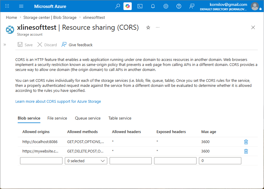This screenshot has height=189, width=264.
Task: Click the new Allowed headers input field
Action: pyautogui.click(x=131, y=161)
